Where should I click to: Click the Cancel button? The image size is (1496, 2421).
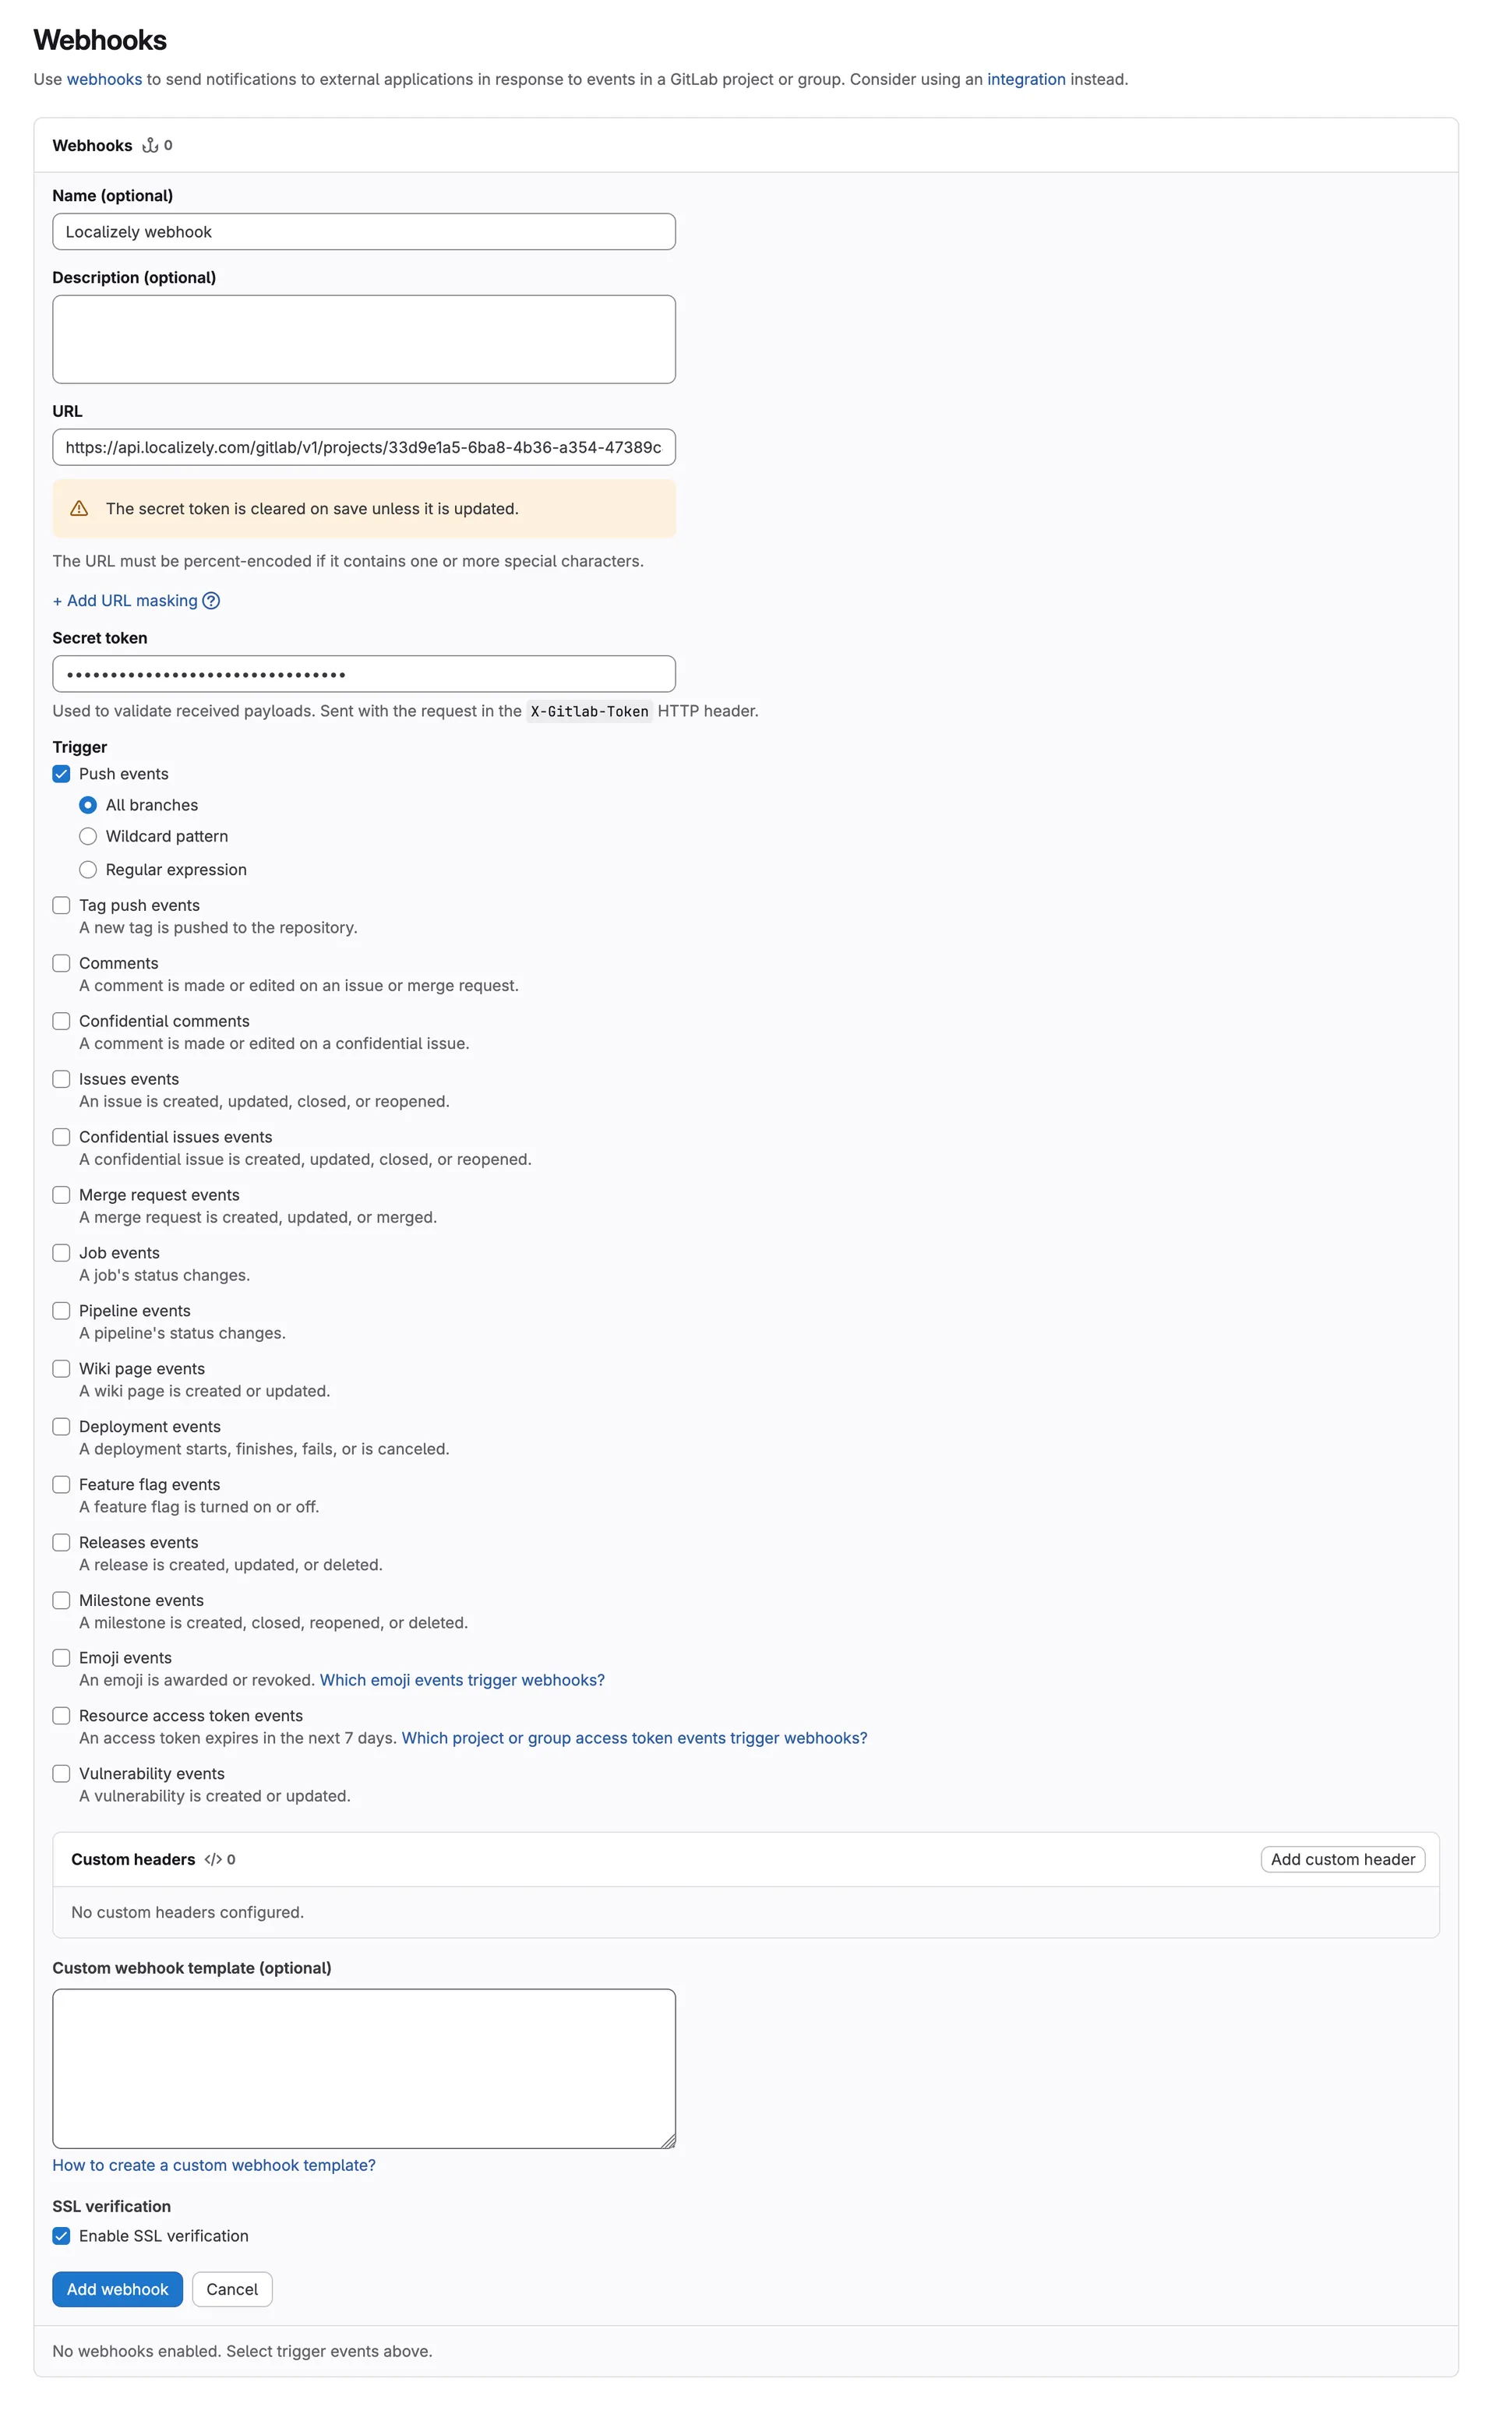(x=231, y=2289)
